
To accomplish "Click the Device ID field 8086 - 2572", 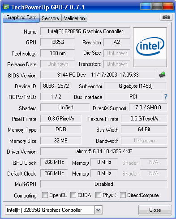I will click(56, 86).
